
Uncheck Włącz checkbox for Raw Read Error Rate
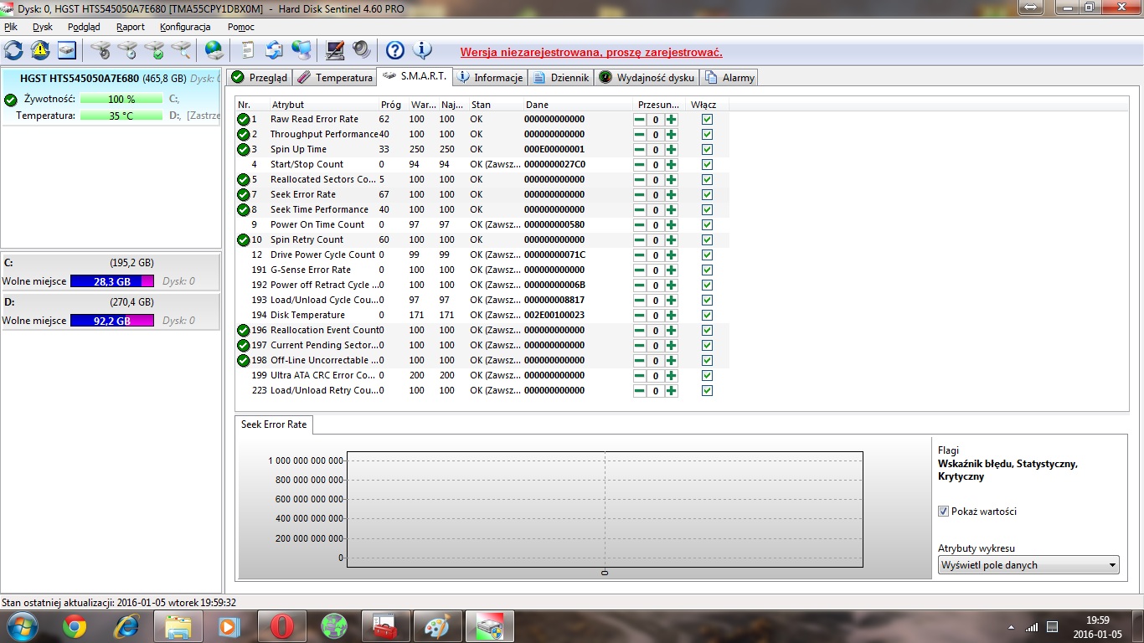[708, 120]
